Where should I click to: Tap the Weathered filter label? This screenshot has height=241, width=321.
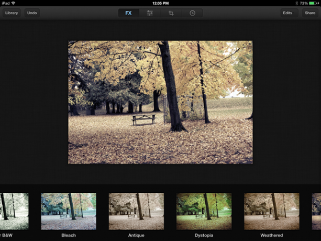click(x=272, y=235)
